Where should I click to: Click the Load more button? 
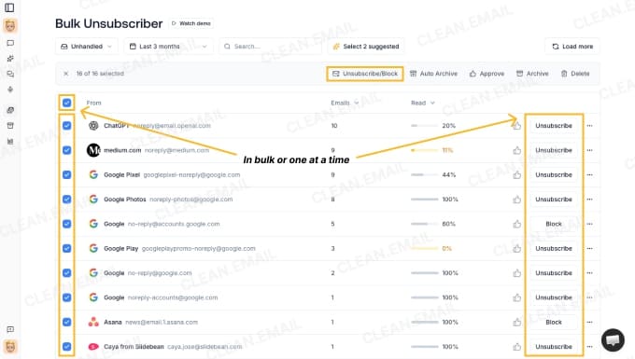click(572, 47)
